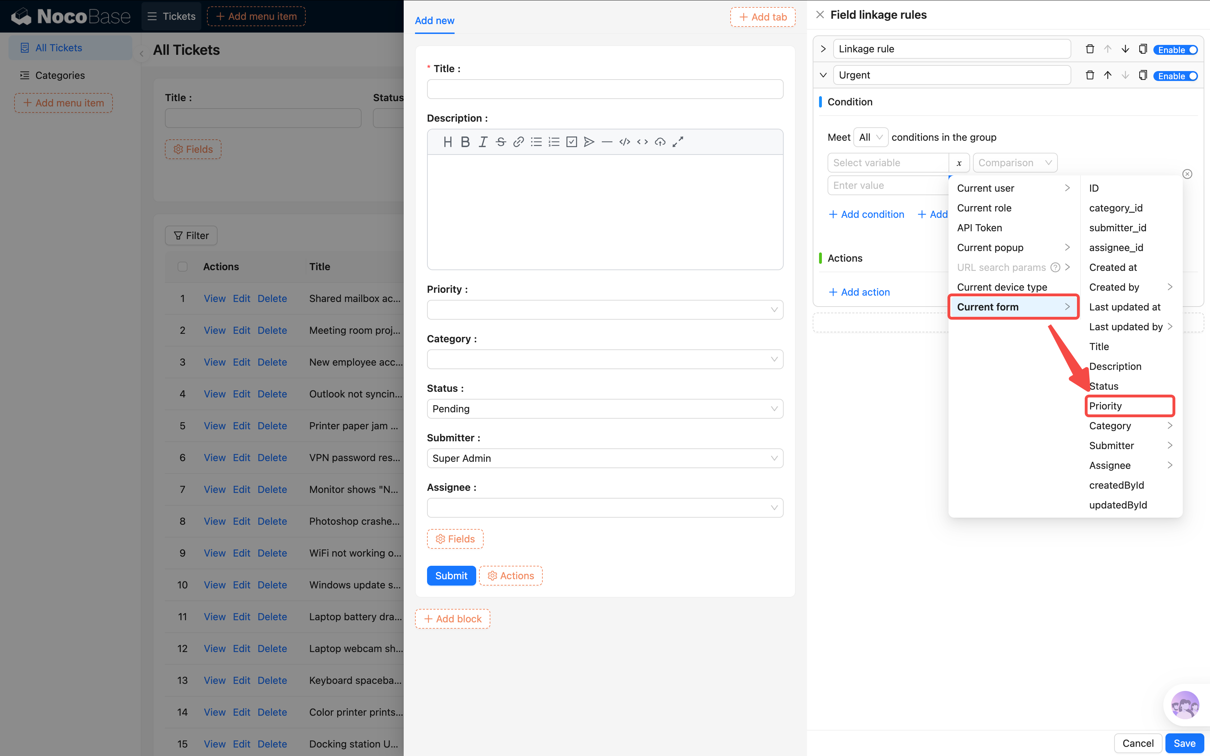
Task: Collapse the Urgent rule chevron
Action: pyautogui.click(x=823, y=76)
